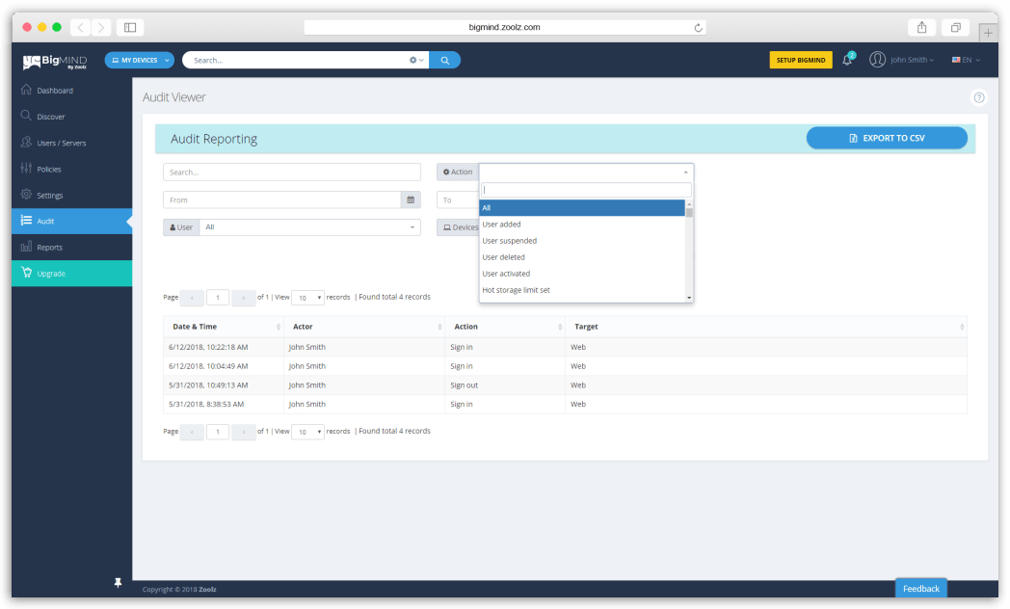Open Dashboard in the sidebar
The height and width of the screenshot is (609, 1010).
click(x=55, y=91)
